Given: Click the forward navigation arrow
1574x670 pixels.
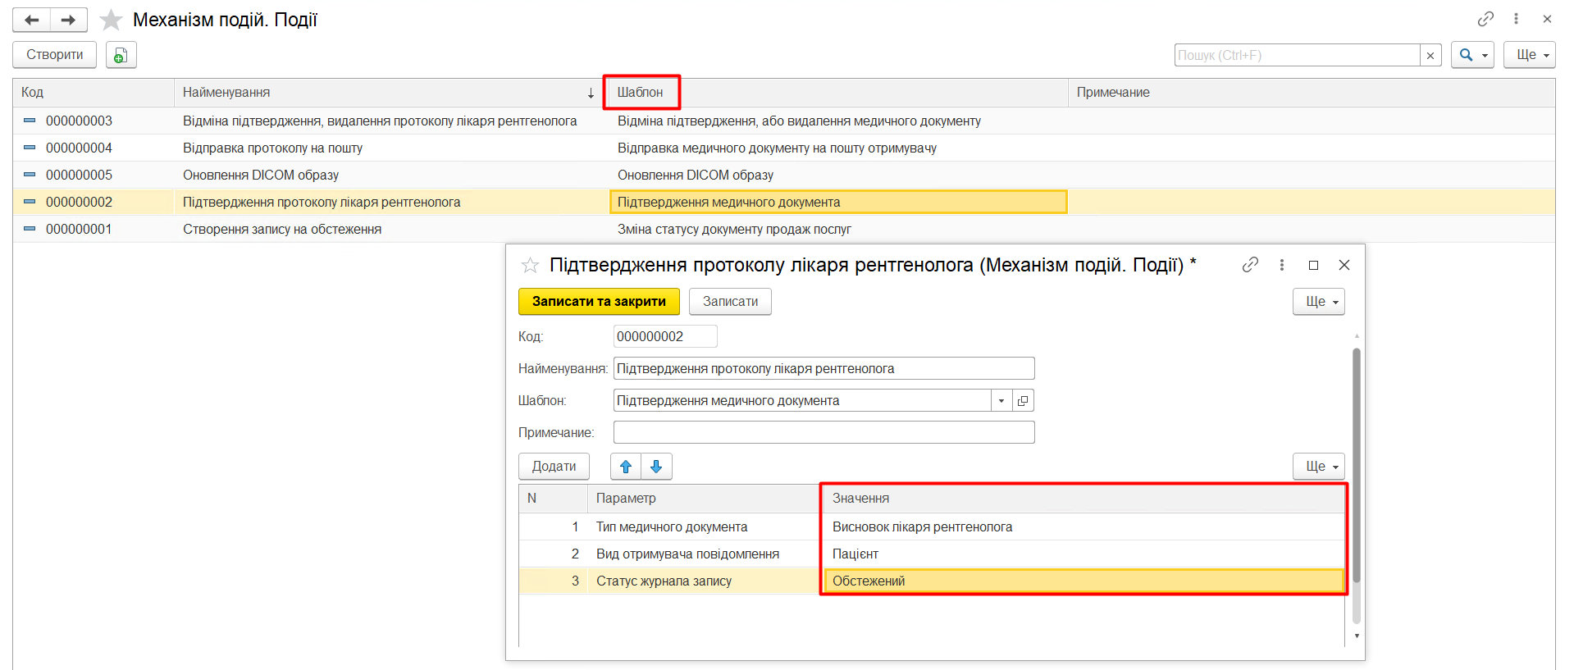Looking at the screenshot, I should 69,20.
